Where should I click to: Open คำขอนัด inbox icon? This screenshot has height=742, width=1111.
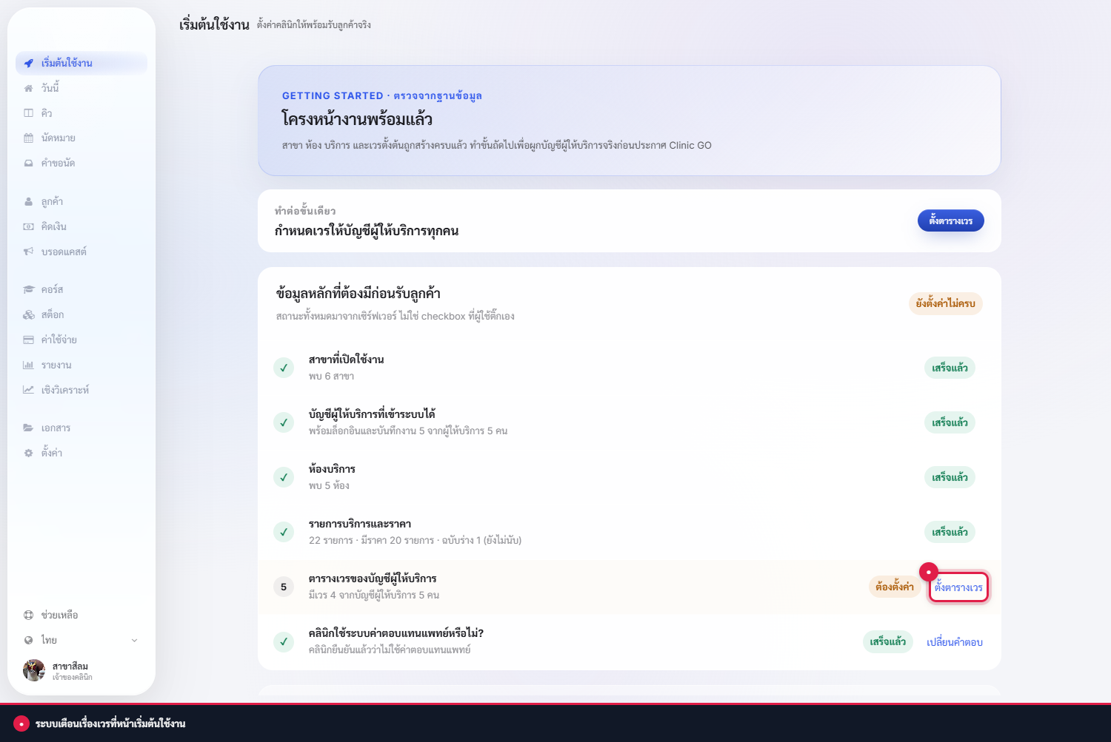point(28,163)
